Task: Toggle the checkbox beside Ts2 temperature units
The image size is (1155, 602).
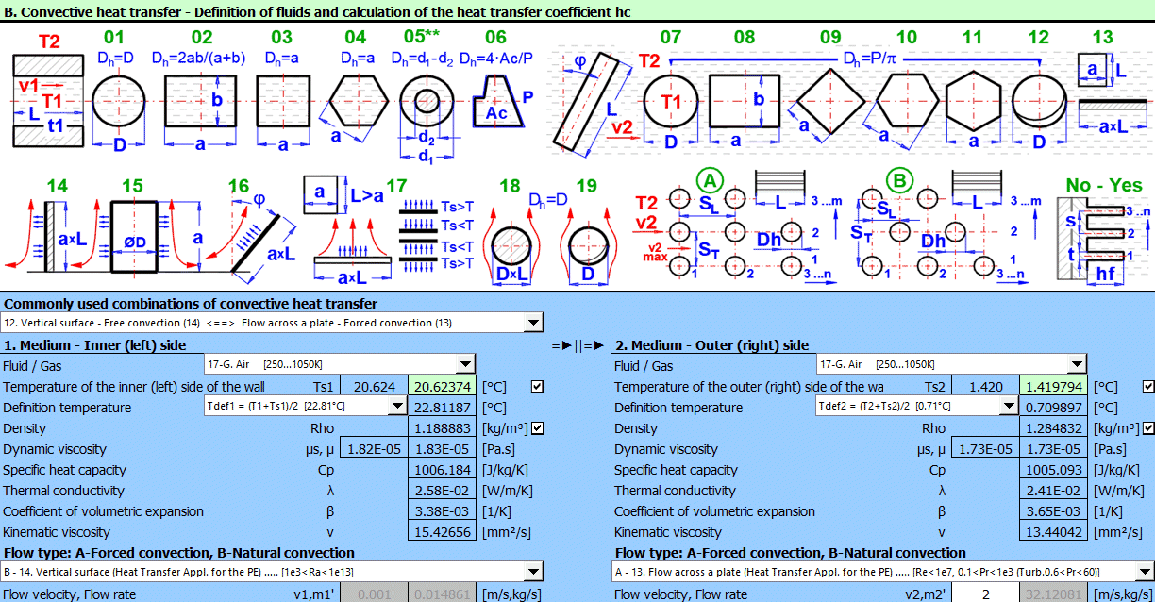Action: [x=1148, y=386]
